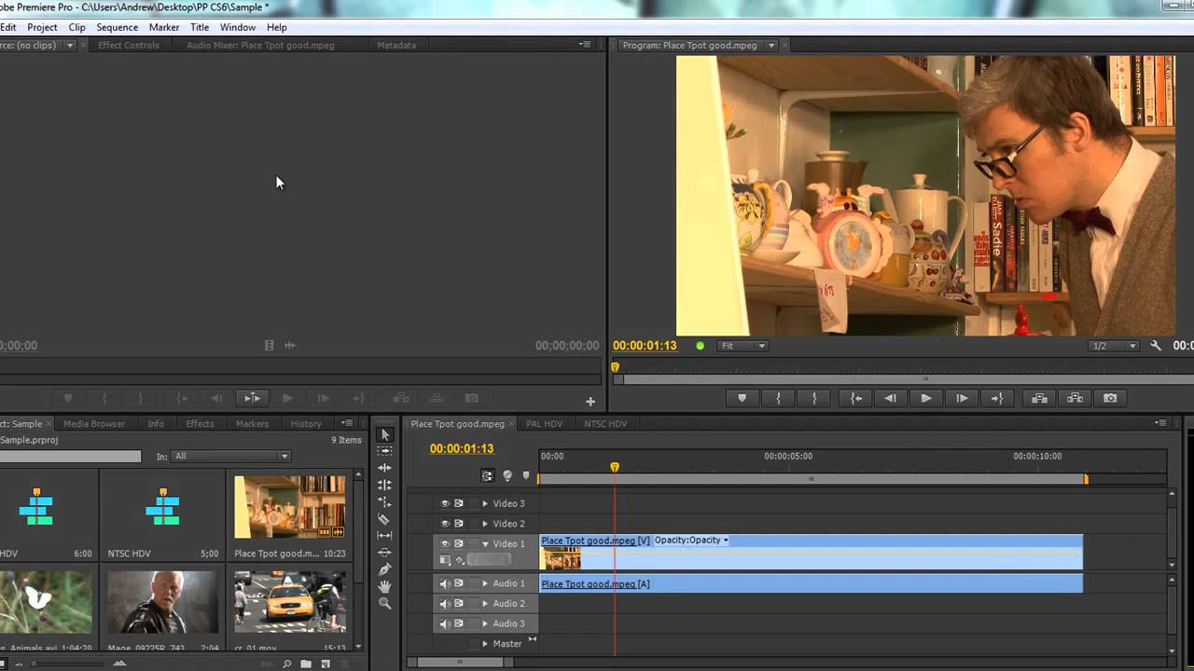This screenshot has width=1194, height=671.
Task: Go to In point in Program monitor
Action: 855,398
